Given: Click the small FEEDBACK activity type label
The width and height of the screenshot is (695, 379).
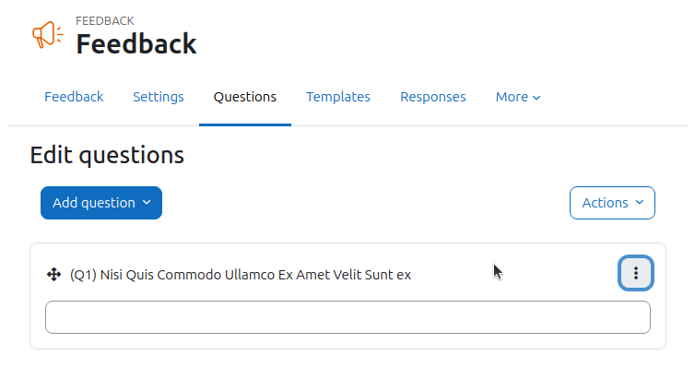Looking at the screenshot, I should pos(104,21).
